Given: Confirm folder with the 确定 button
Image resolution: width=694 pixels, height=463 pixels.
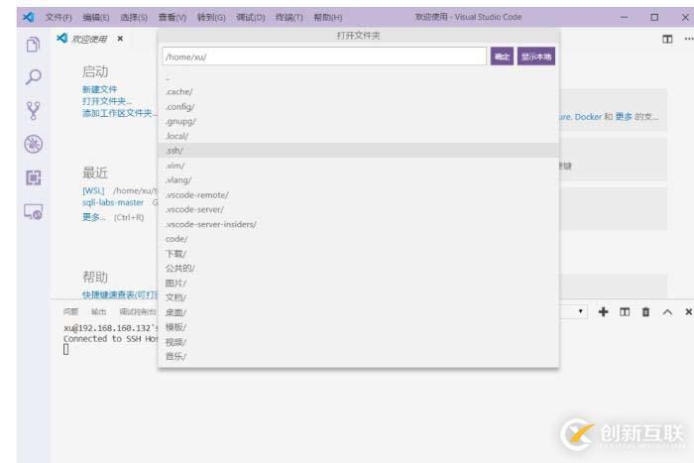Looking at the screenshot, I should click(502, 57).
